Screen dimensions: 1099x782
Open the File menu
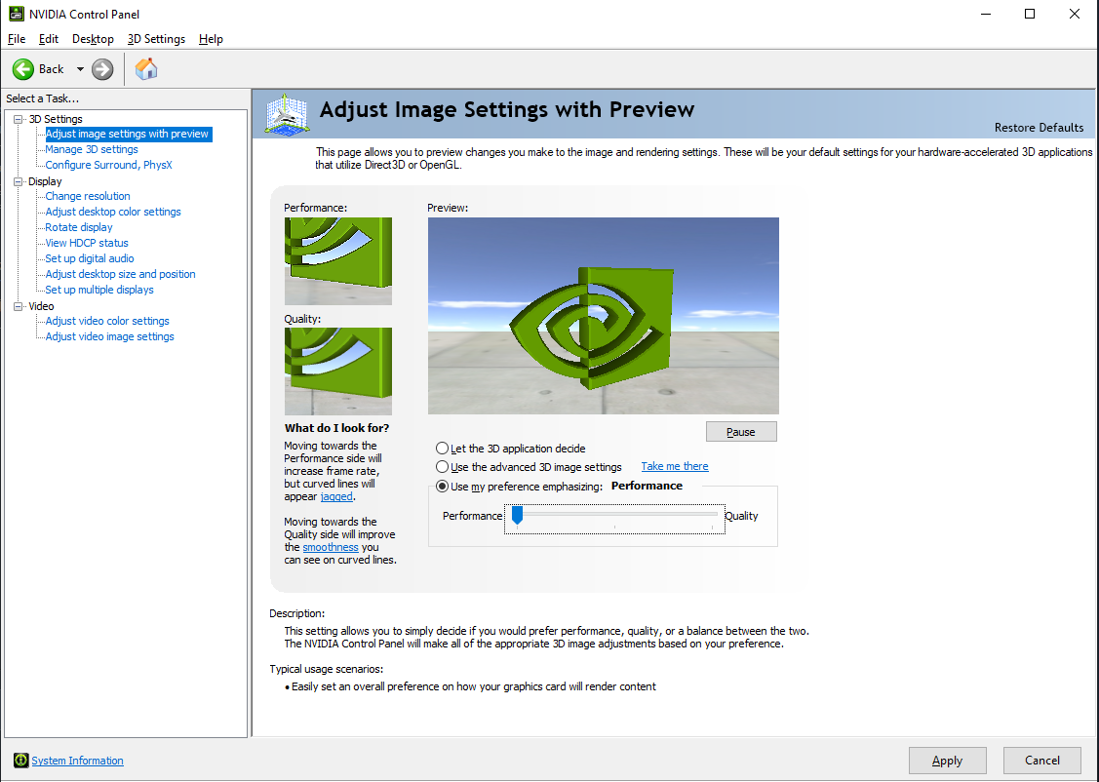pos(17,39)
